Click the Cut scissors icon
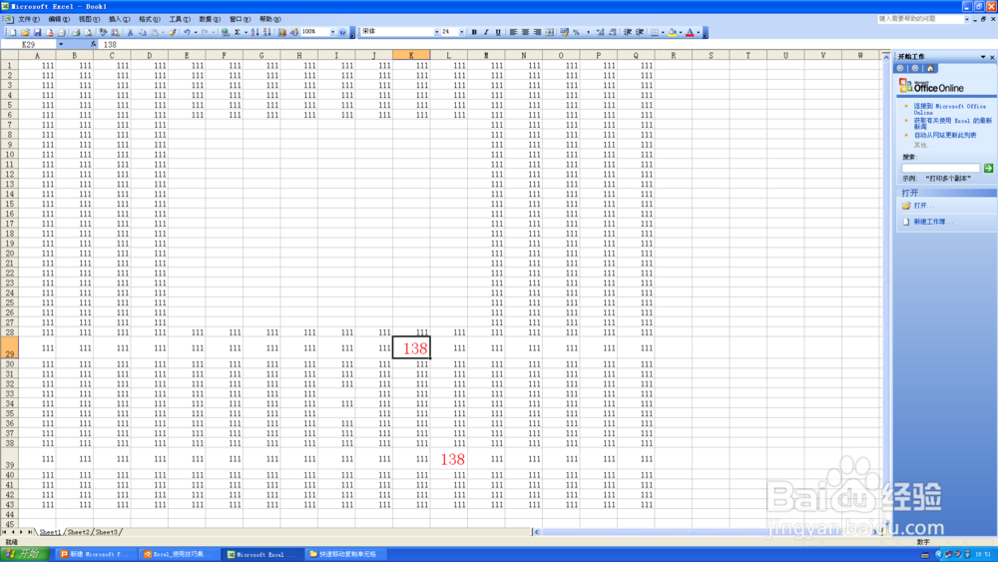This screenshot has width=998, height=562. click(x=130, y=32)
